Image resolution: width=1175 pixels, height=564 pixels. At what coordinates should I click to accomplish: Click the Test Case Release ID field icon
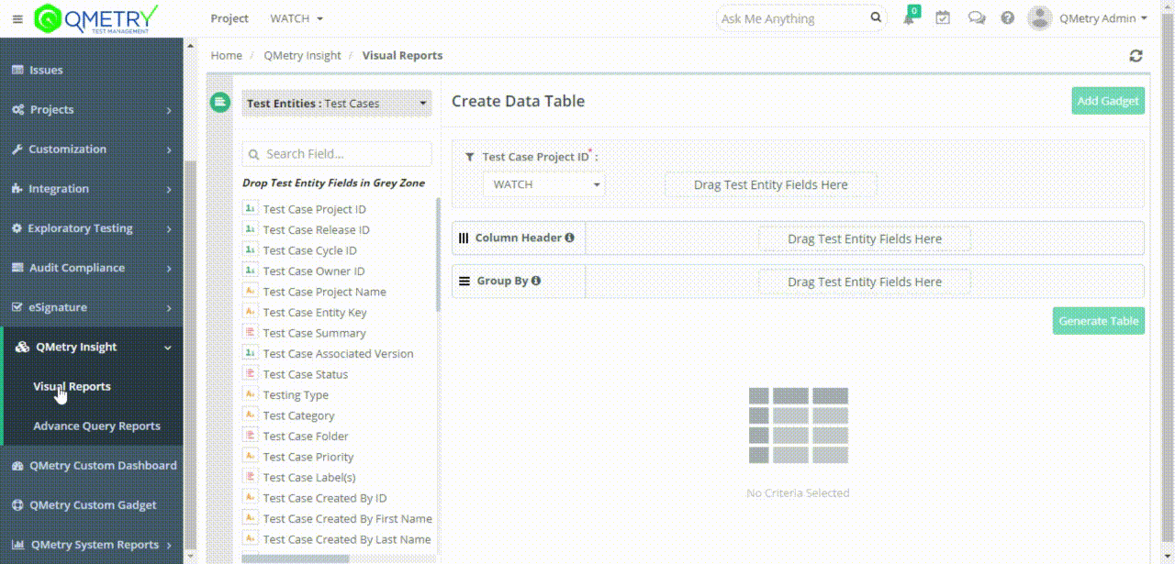click(x=250, y=229)
